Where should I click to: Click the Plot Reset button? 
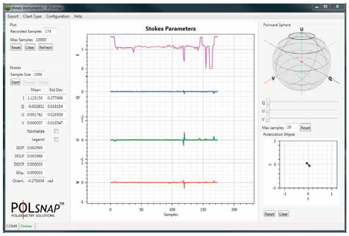16,47
